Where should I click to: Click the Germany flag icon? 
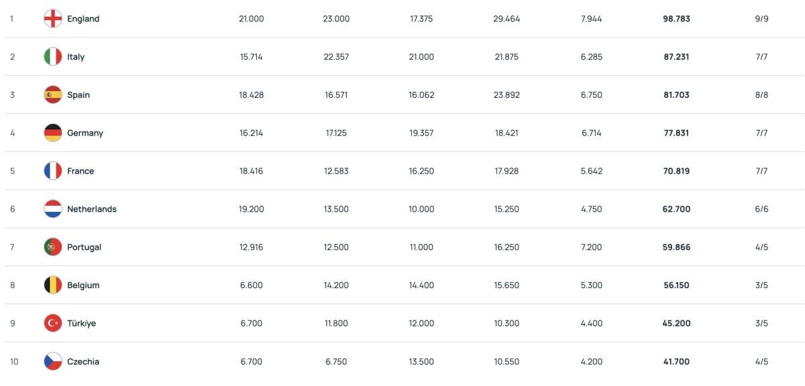coord(53,133)
